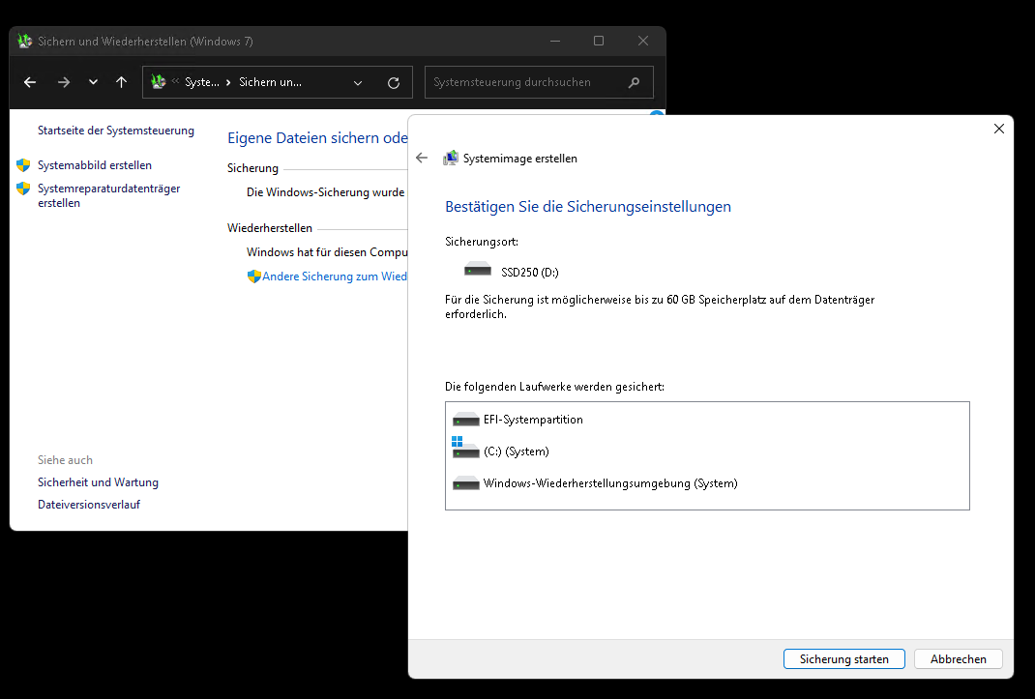Select the 'Sichern un...' breadcrumb segment
The height and width of the screenshot is (699, 1035).
pyautogui.click(x=270, y=82)
